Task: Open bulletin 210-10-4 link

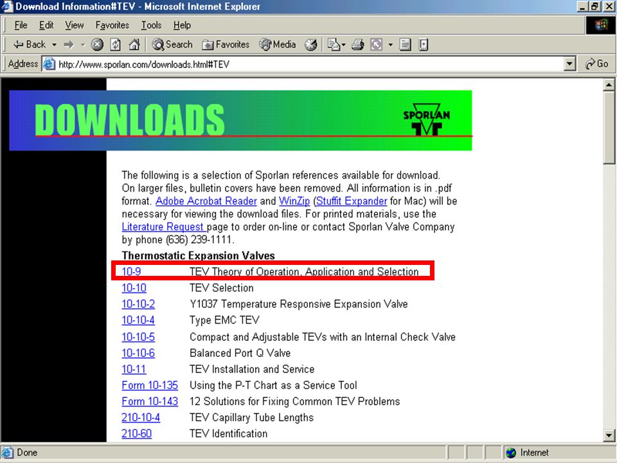Action: (x=141, y=418)
